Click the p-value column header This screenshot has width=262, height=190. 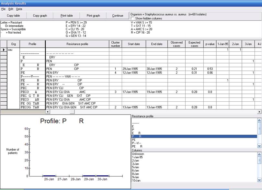point(210,44)
